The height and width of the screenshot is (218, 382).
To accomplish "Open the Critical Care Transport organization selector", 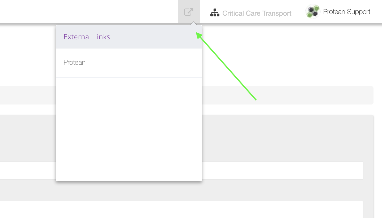I will [x=251, y=13].
